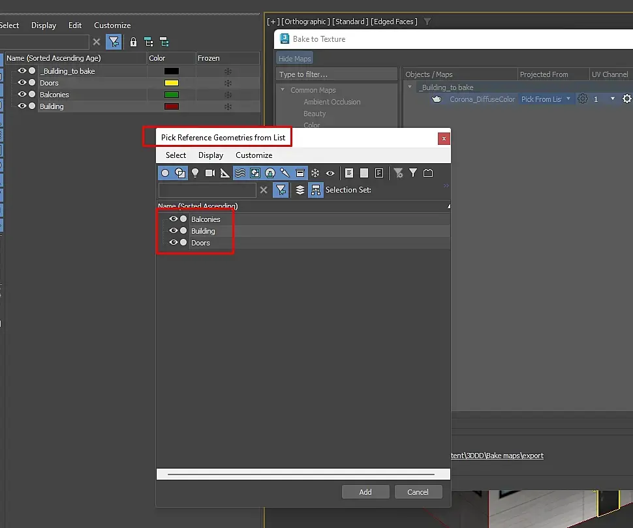Toggle Display XRefs download-circle icon
Viewport: 633px width, 528px height.
pyautogui.click(x=270, y=173)
